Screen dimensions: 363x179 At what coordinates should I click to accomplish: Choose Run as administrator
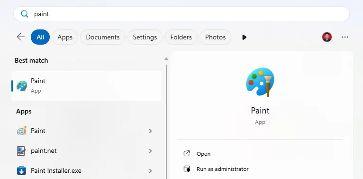coord(222,169)
